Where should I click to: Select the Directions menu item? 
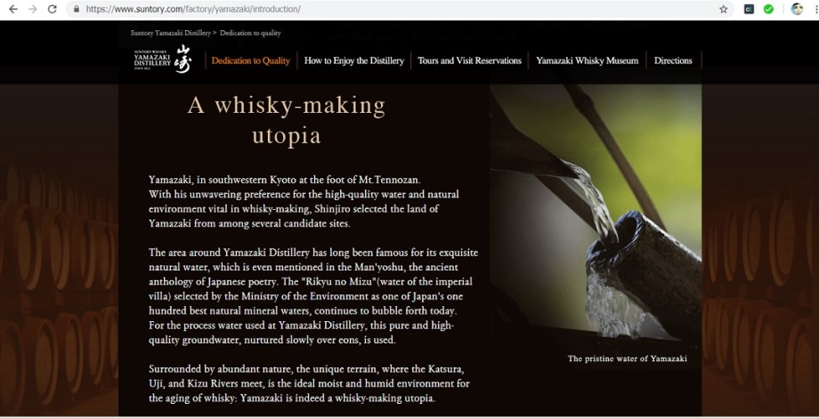click(673, 60)
